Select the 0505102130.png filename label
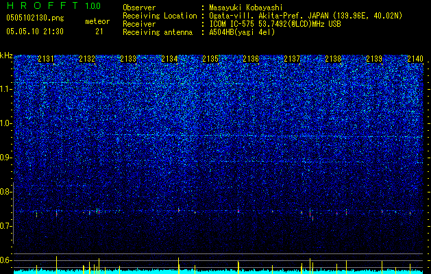 (x=35, y=18)
